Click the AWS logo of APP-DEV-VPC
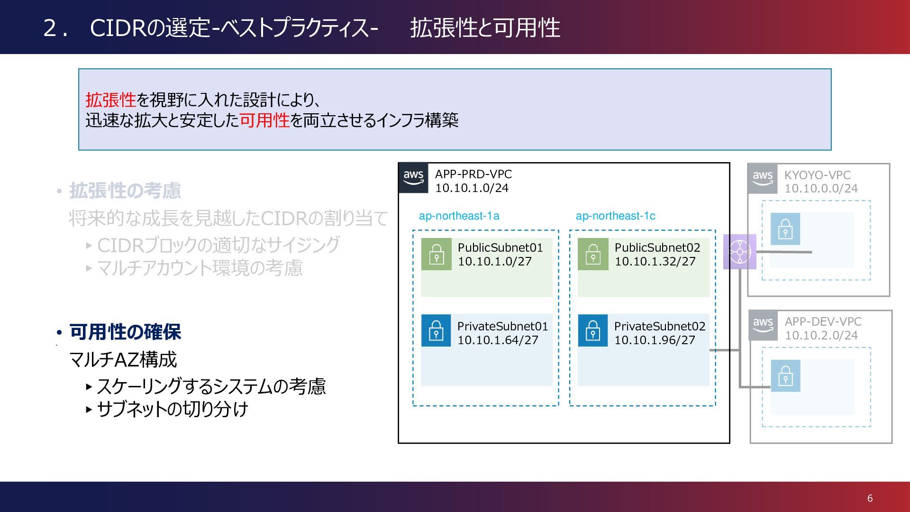Image resolution: width=910 pixels, height=512 pixels. (x=763, y=326)
